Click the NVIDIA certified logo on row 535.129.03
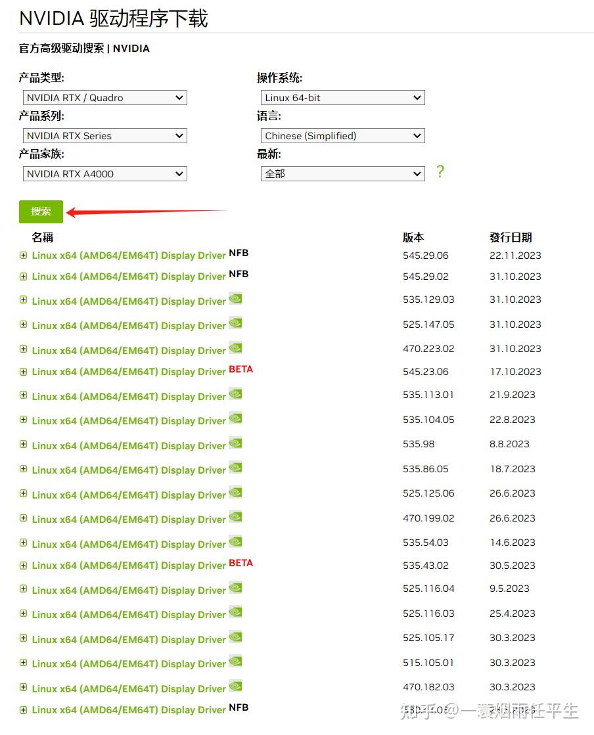Image resolution: width=594 pixels, height=735 pixels. point(235,298)
